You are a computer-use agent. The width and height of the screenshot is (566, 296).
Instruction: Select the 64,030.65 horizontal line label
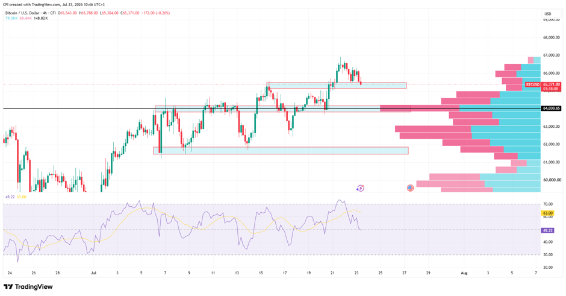click(551, 108)
